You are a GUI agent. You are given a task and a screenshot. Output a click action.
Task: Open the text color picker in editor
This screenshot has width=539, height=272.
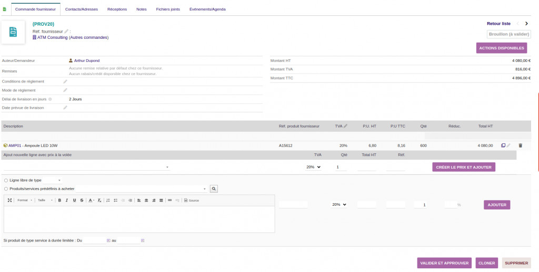(x=91, y=200)
